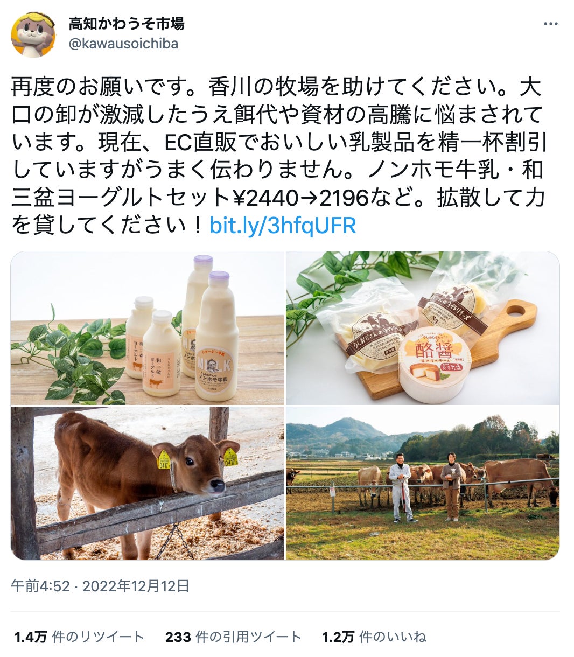Screen dimensions: 574x657
Task: Open the 233 quote tweets list
Action: [233, 637]
